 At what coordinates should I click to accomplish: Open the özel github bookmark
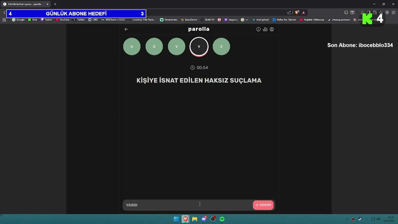click(261, 20)
